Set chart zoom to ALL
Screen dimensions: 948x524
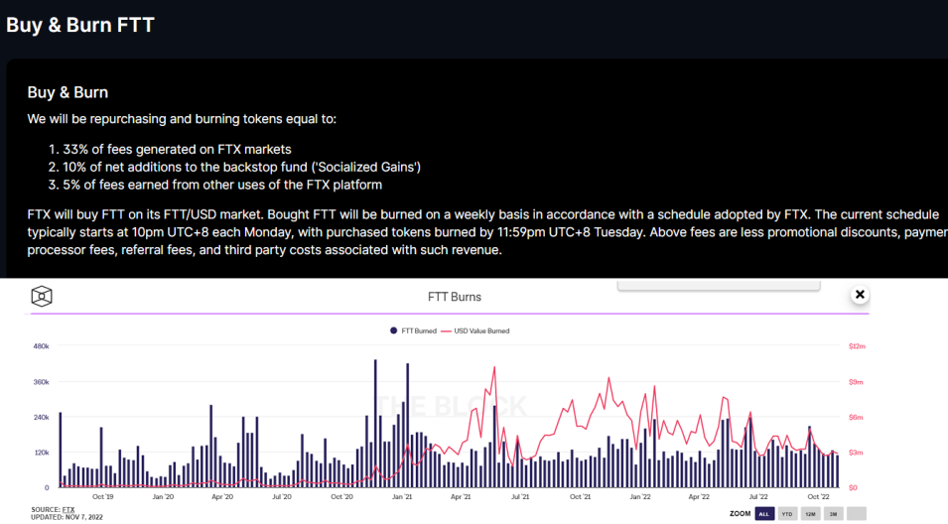764,514
